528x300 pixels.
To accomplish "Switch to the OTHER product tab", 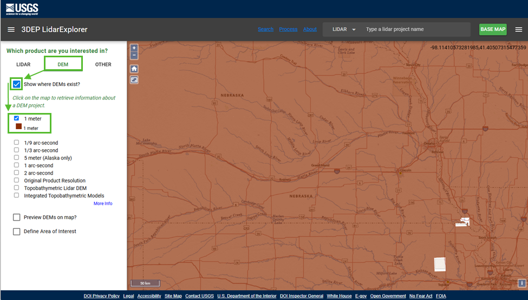I will click(x=103, y=64).
